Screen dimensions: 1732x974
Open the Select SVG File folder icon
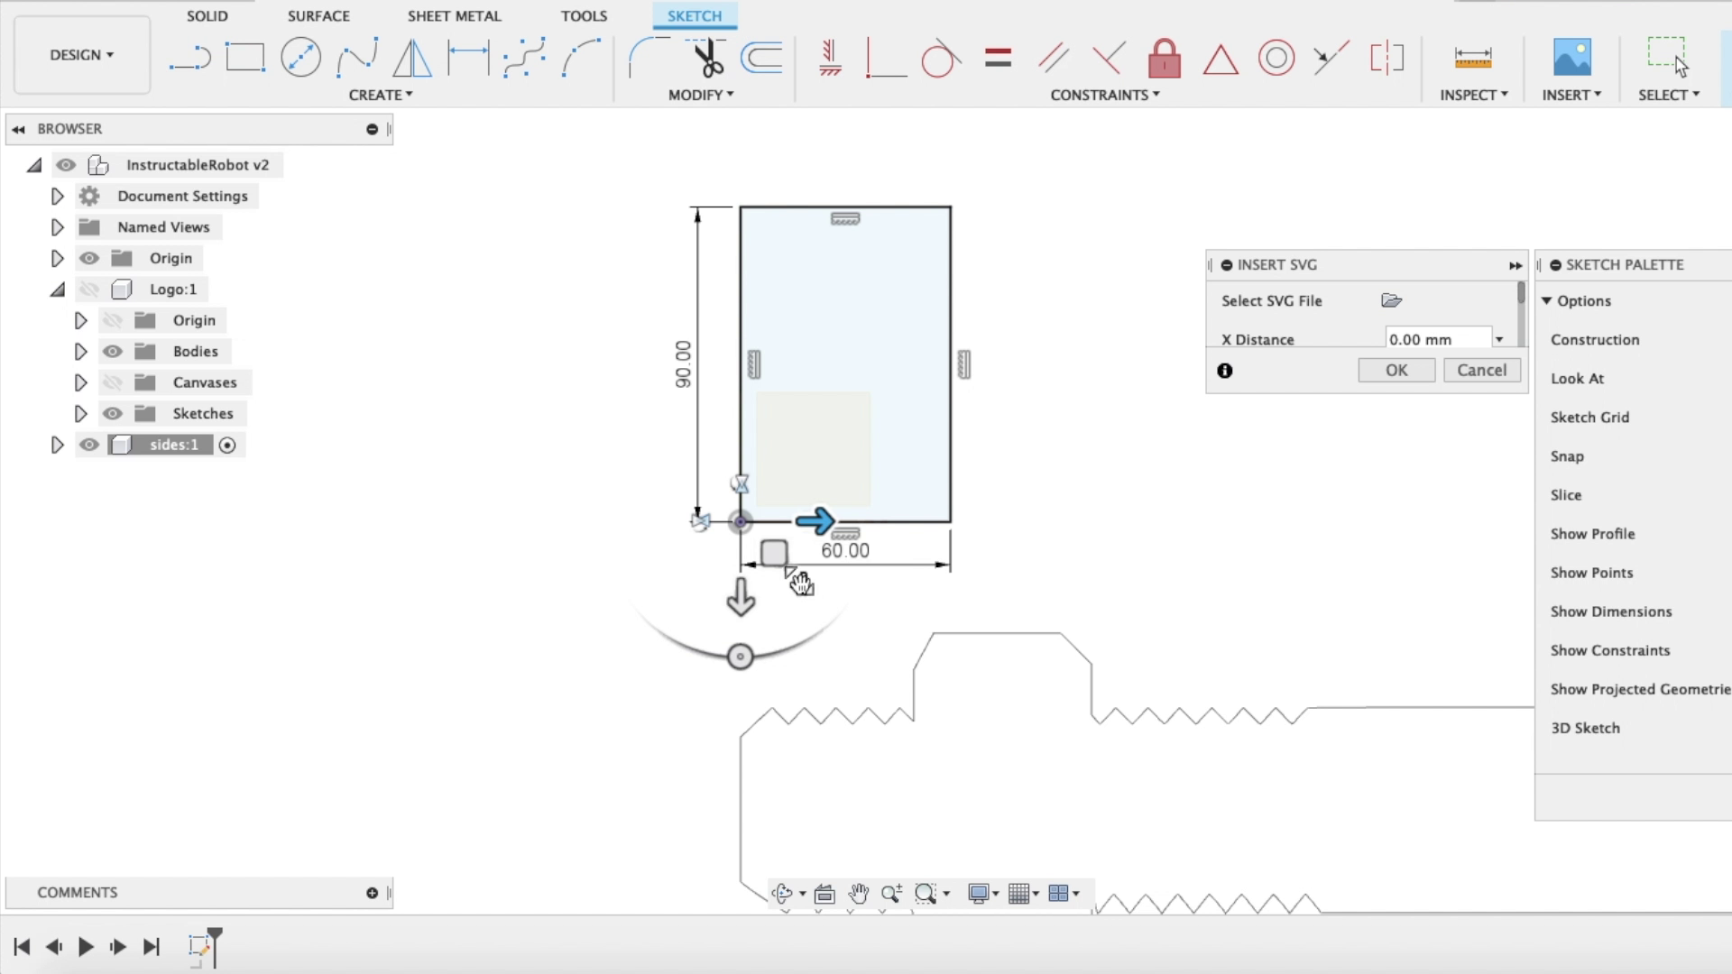(x=1393, y=300)
